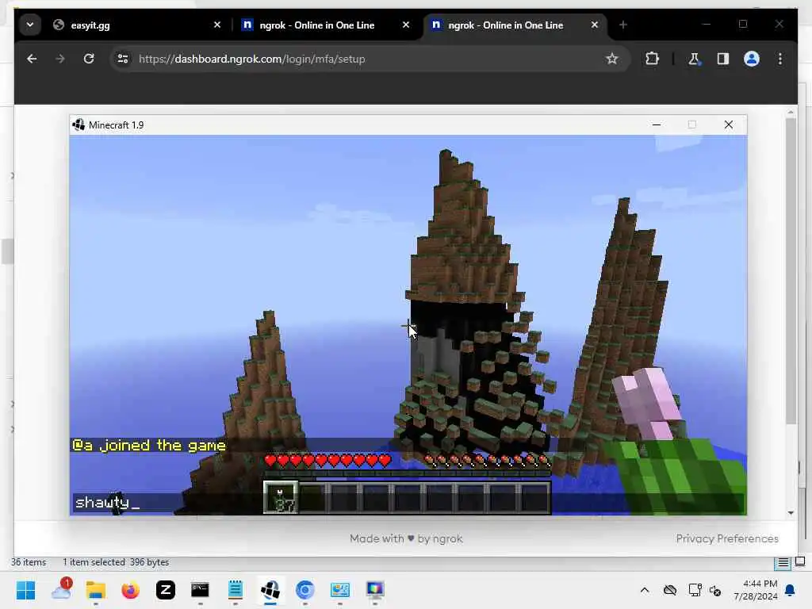This screenshot has width=812, height=609.
Task: Open the Chromium browser taskbar icon
Action: click(305, 590)
